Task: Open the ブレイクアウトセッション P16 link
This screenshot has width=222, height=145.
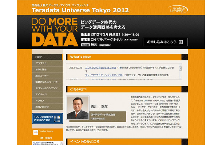Action: point(101,68)
